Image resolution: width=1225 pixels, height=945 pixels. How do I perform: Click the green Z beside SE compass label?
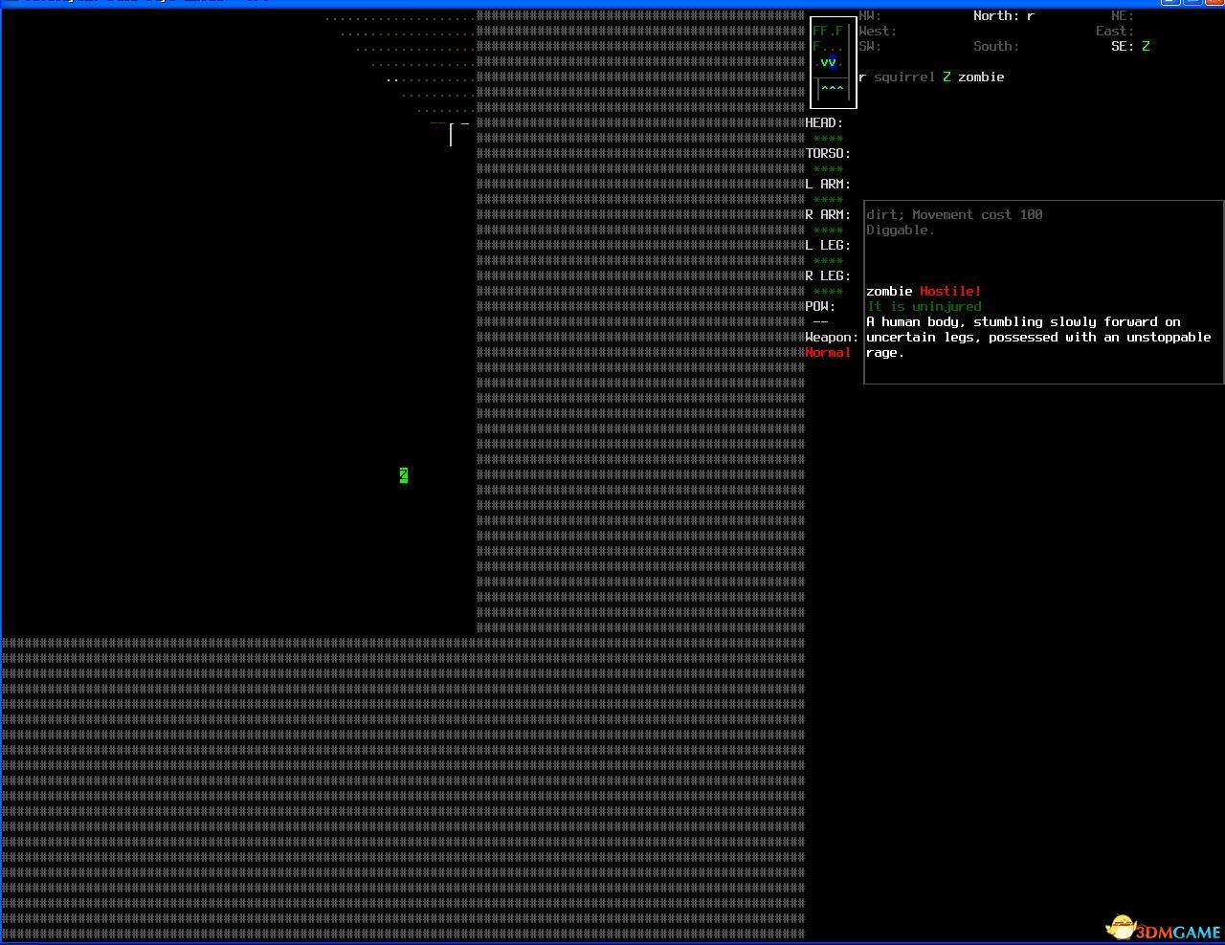click(1146, 46)
